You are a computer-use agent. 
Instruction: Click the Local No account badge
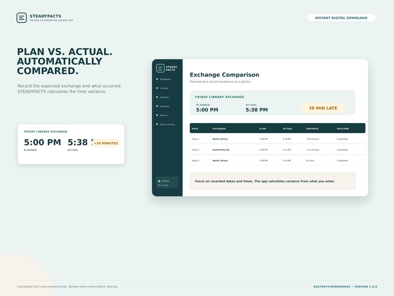coord(167,183)
